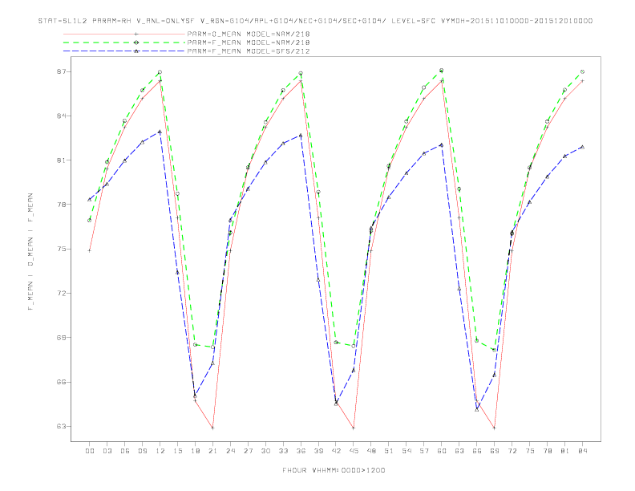The image size is (635, 491).
Task: Click the 69 label on the vertical axis
Action: pyautogui.click(x=62, y=338)
